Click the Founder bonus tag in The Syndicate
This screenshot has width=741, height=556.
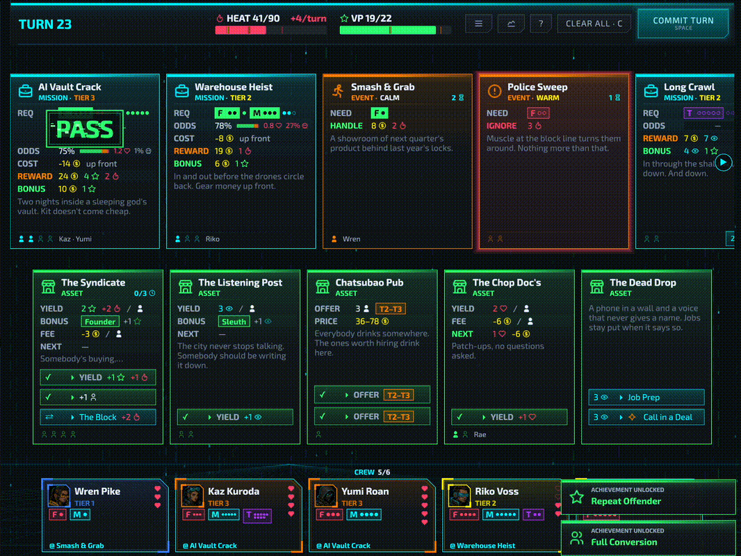[99, 322]
